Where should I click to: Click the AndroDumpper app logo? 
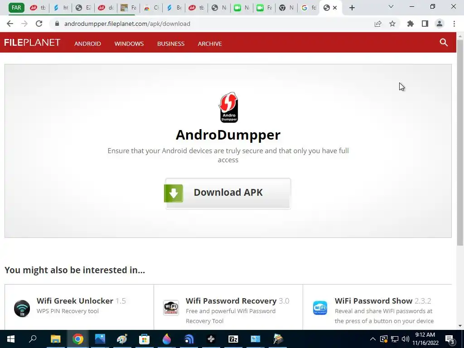click(x=228, y=107)
